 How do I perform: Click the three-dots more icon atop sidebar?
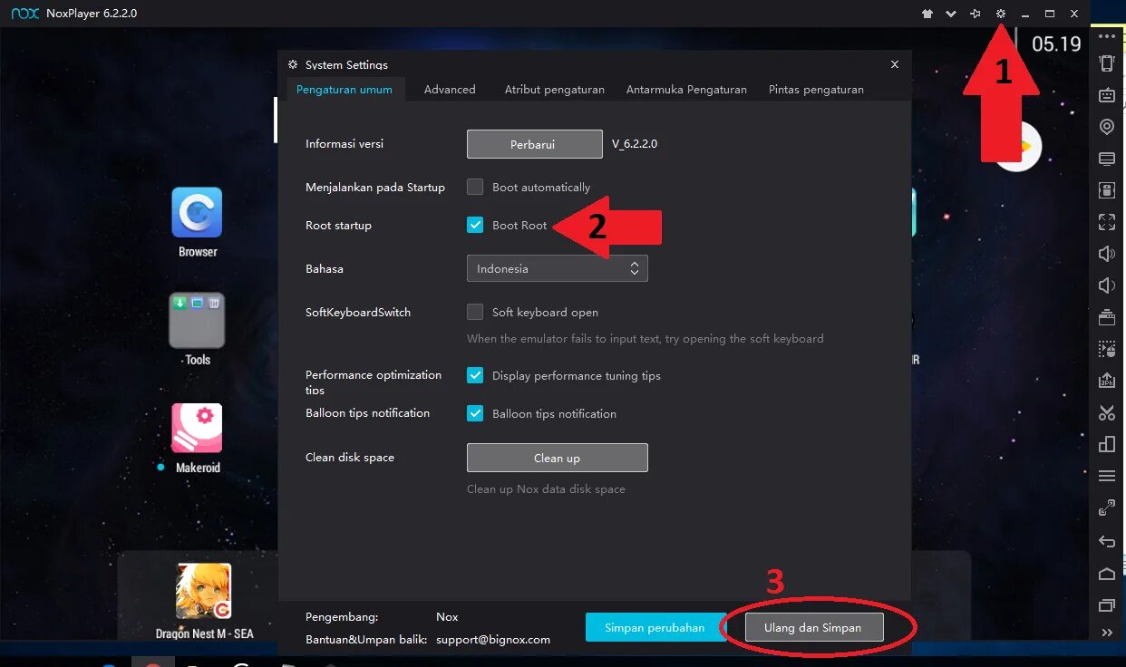click(1107, 36)
